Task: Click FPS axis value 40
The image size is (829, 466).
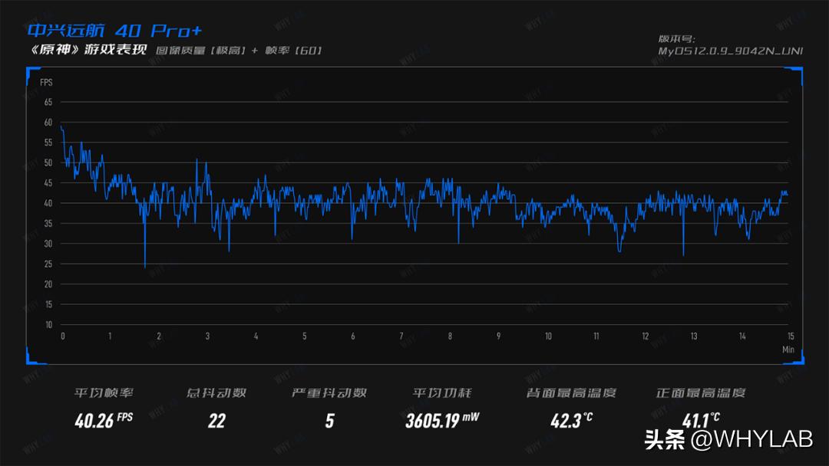Action: pos(48,203)
